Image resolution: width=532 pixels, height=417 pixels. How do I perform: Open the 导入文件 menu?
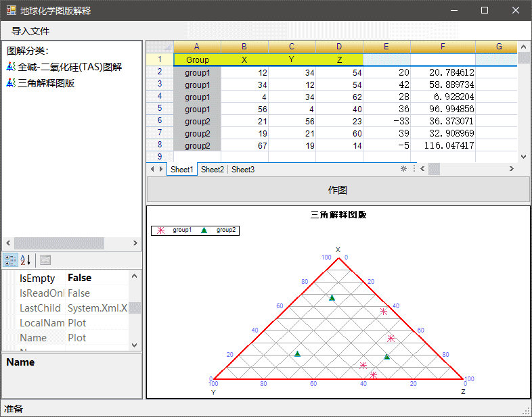coord(30,31)
